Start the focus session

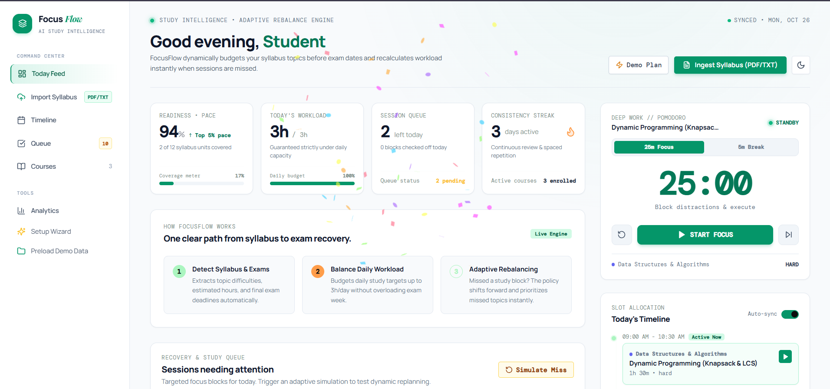[x=705, y=235]
